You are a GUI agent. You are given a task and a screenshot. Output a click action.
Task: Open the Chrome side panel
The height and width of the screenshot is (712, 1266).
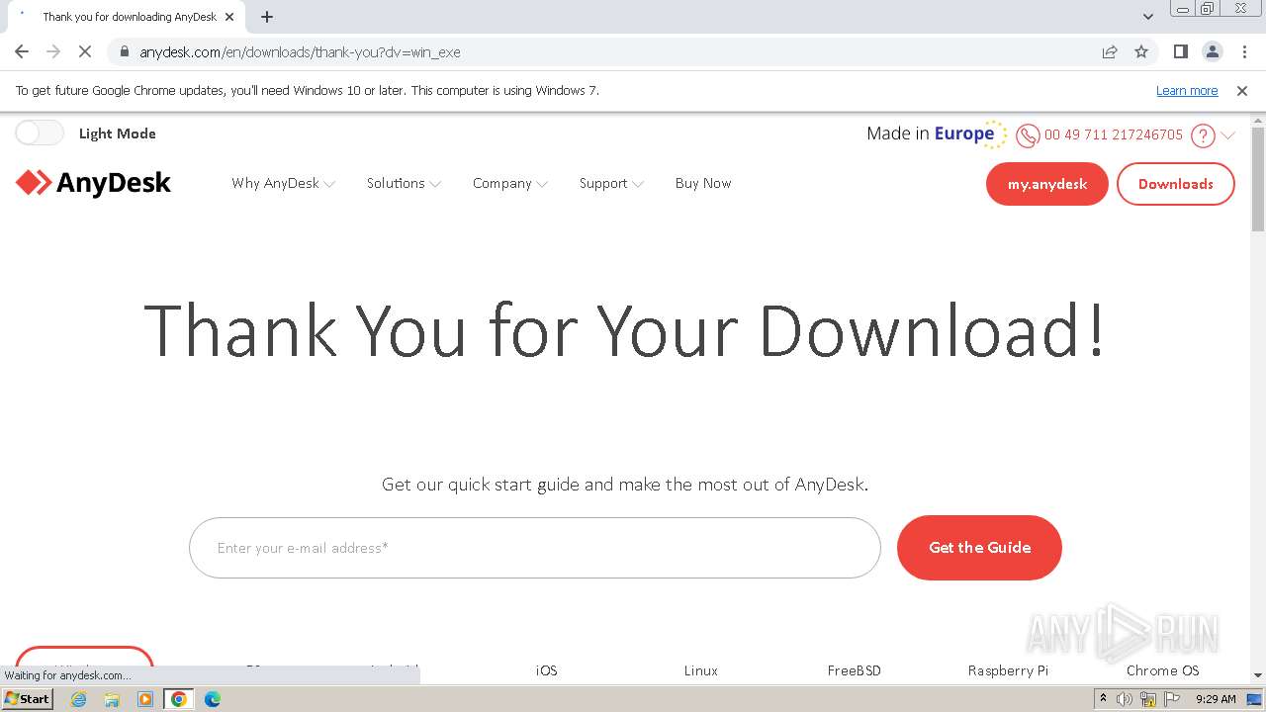(1180, 51)
